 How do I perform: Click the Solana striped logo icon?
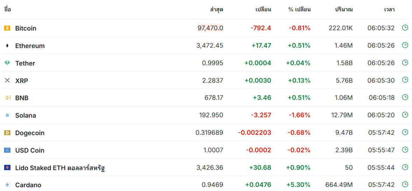point(7,115)
